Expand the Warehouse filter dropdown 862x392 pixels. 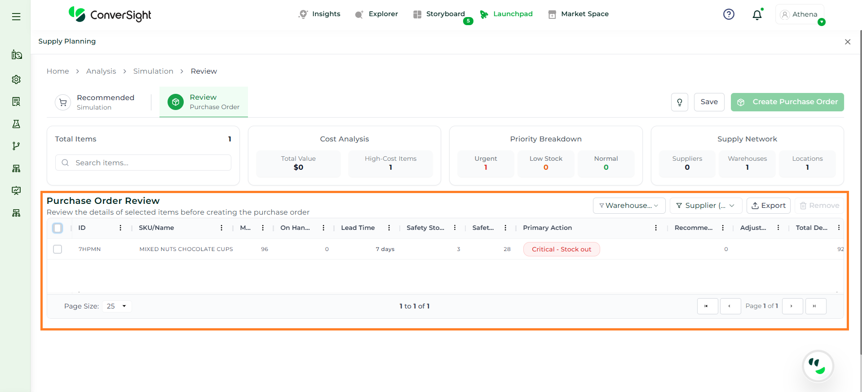pyautogui.click(x=629, y=206)
